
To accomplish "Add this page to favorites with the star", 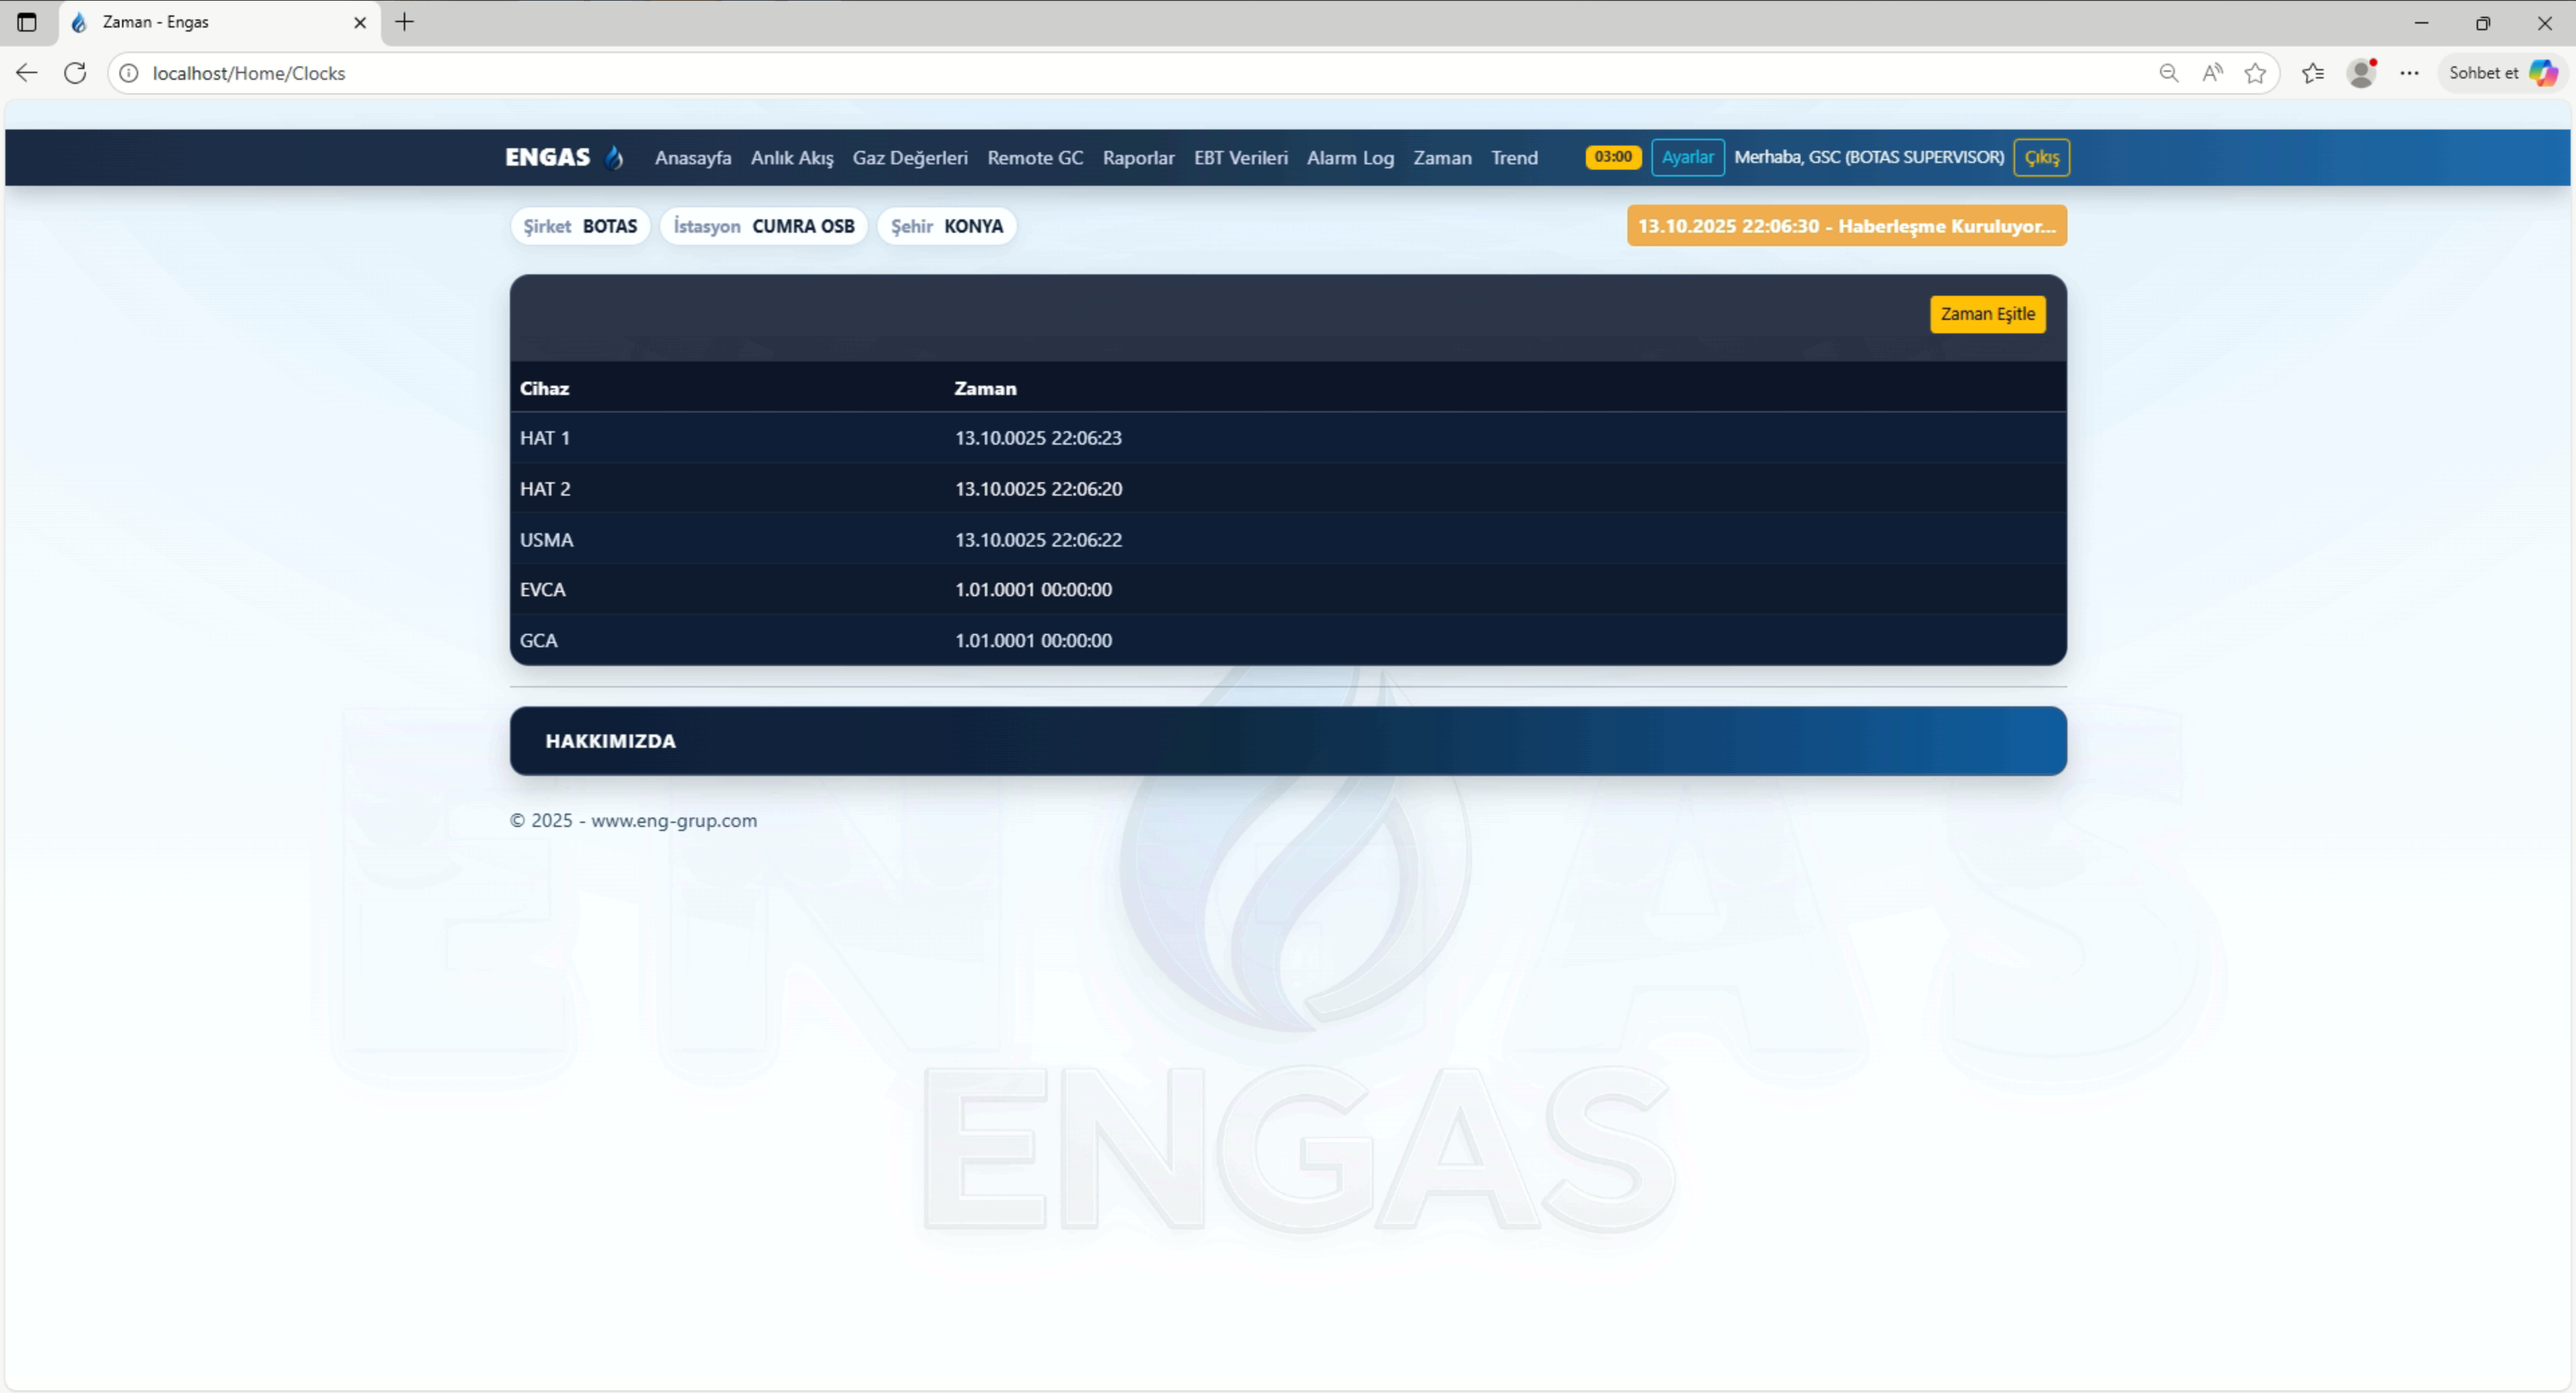I will (x=2257, y=72).
